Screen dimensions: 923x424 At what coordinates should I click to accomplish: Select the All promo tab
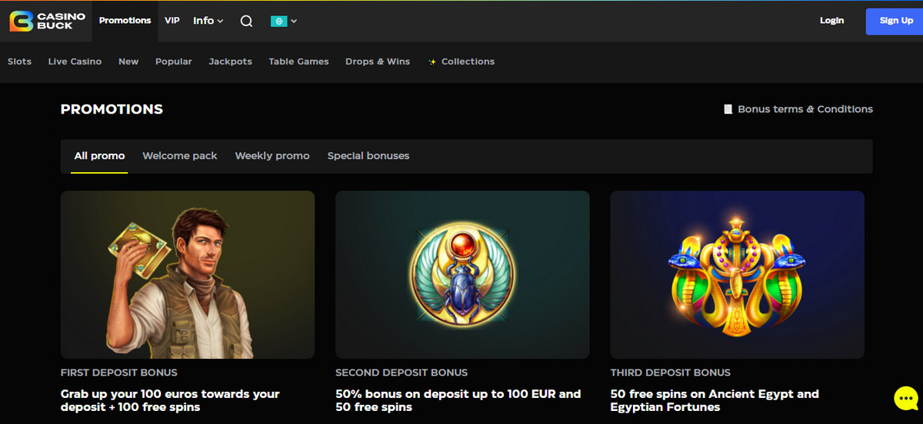point(99,156)
